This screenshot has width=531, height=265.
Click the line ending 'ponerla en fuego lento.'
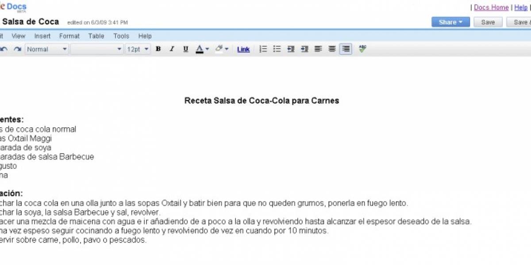204,203
